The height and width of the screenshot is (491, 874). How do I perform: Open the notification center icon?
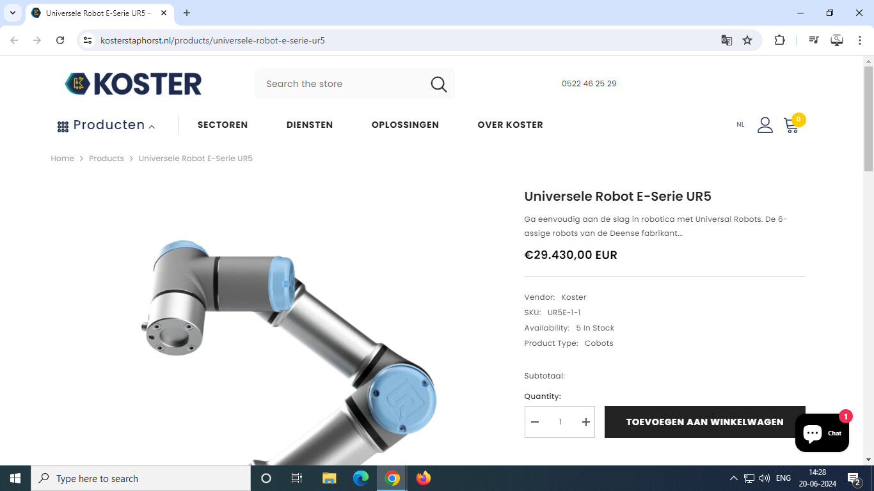tap(854, 478)
